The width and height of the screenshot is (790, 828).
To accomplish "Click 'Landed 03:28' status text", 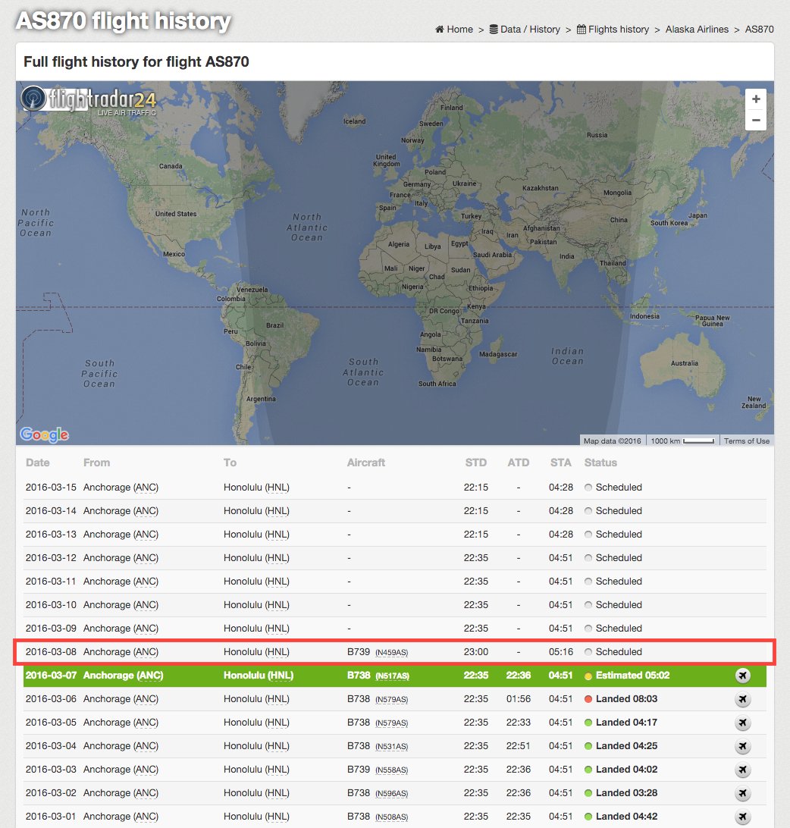I will pyautogui.click(x=626, y=793).
